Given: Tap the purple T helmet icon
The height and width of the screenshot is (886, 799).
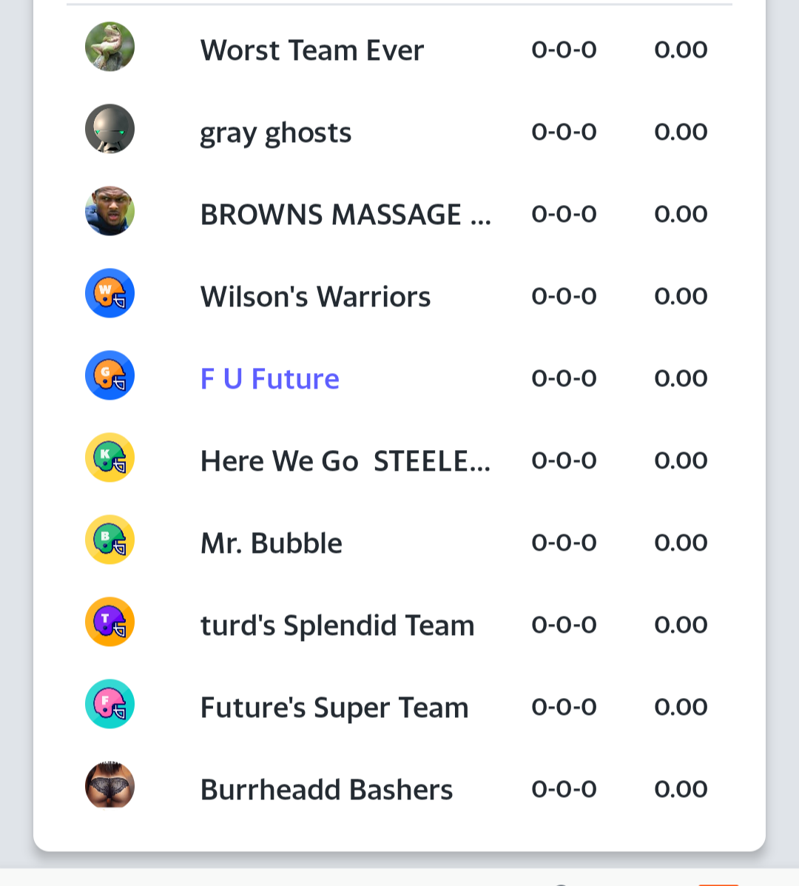Looking at the screenshot, I should tap(109, 622).
